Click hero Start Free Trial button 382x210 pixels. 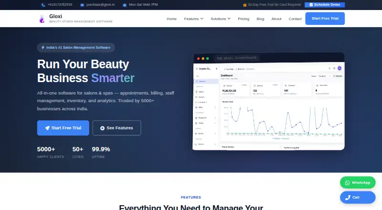63,128
